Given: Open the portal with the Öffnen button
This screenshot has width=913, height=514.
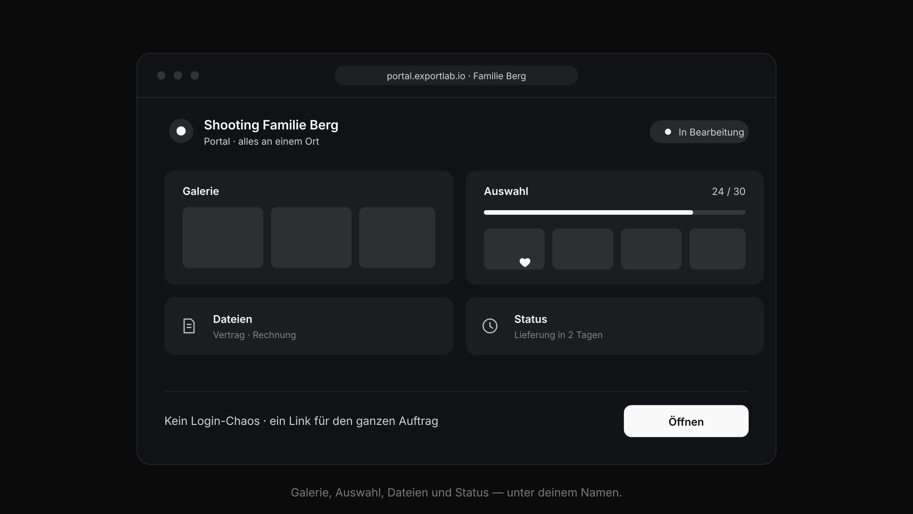Looking at the screenshot, I should [x=686, y=421].
